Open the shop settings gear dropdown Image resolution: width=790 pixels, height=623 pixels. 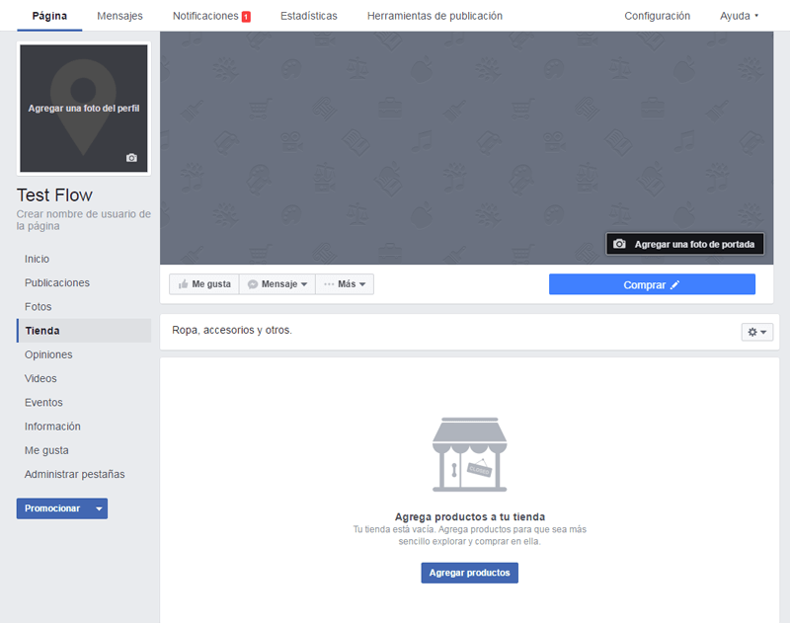pyautogui.click(x=756, y=332)
